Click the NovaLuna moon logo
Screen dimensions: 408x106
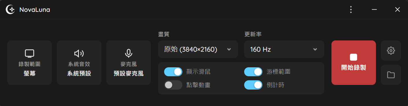(10, 10)
